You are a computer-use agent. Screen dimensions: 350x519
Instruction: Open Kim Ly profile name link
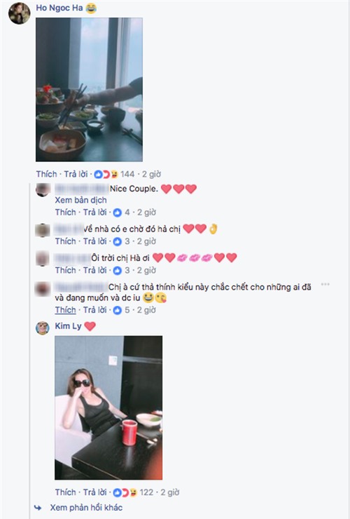pyautogui.click(x=68, y=326)
